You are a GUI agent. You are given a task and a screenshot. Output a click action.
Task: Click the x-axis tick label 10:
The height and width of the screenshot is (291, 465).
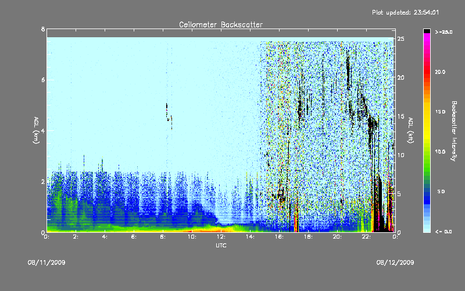[192, 237]
